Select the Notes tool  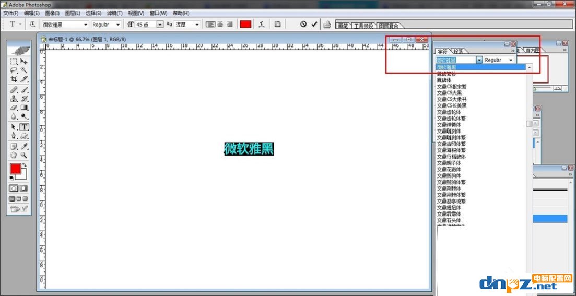tap(14, 147)
